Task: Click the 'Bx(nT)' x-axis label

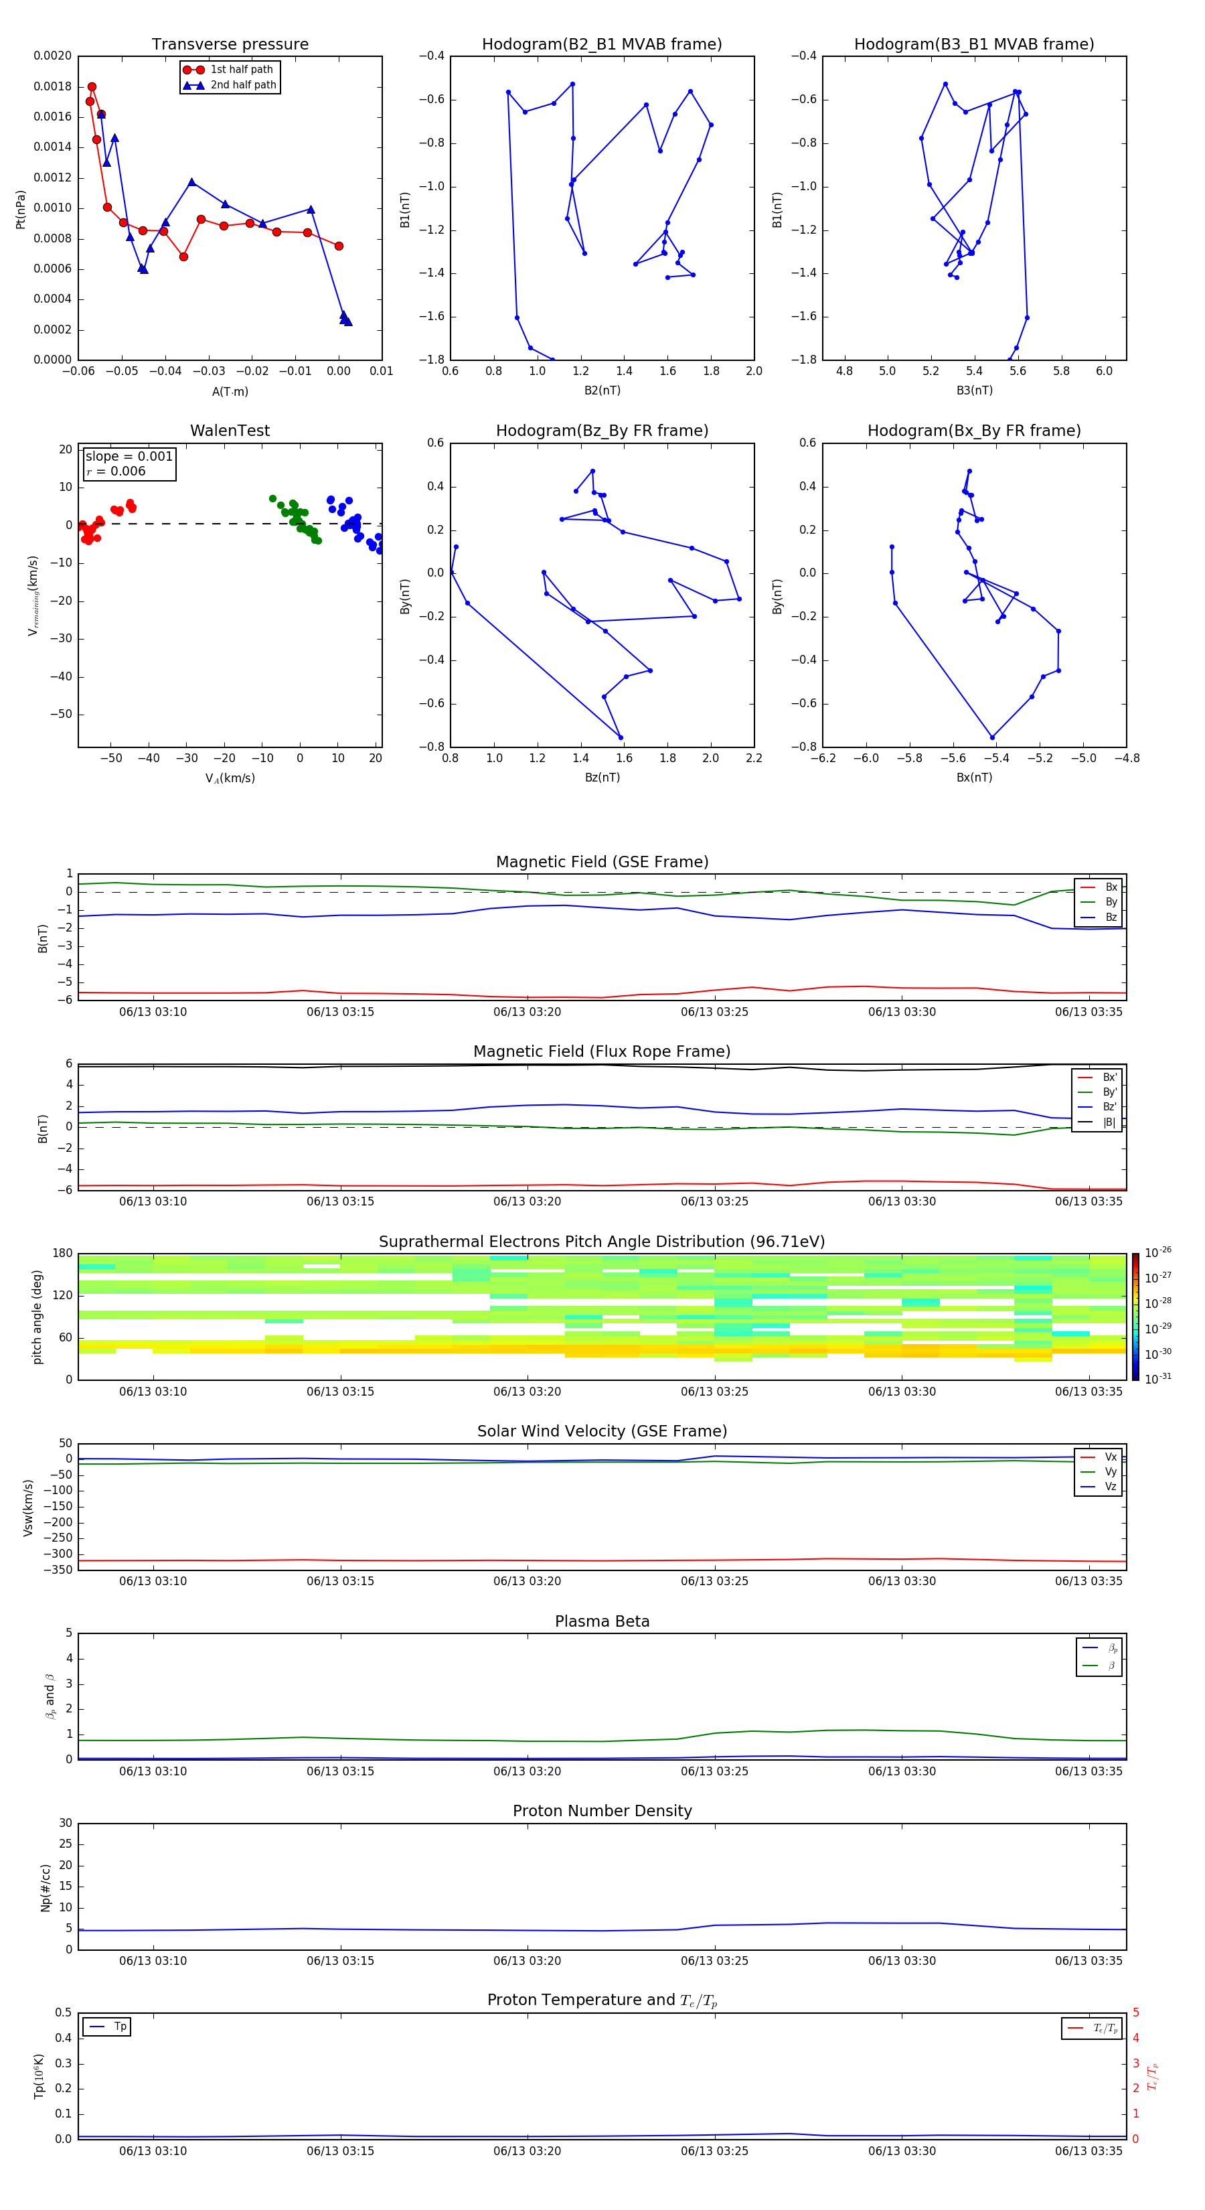Action: point(974,778)
